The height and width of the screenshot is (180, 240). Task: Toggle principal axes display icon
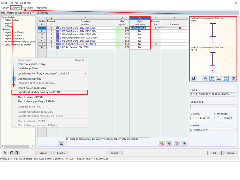pyautogui.click(x=212, y=78)
